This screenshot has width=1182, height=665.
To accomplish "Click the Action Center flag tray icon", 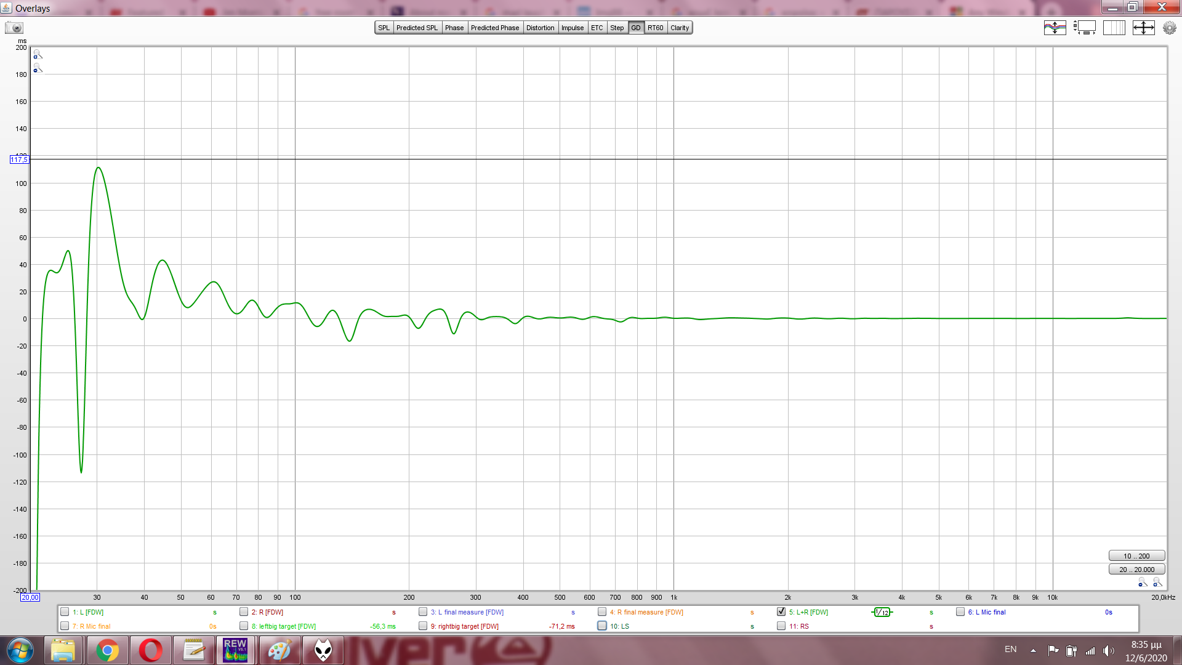I will [x=1053, y=650].
